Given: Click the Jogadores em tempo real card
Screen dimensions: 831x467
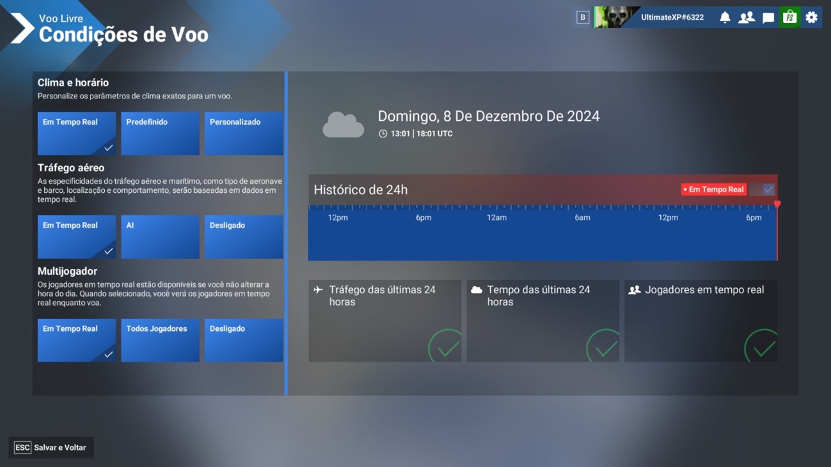Looking at the screenshot, I should point(700,321).
